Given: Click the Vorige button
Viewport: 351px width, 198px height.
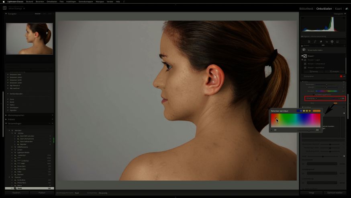Looking at the screenshot, I should click(311, 193).
